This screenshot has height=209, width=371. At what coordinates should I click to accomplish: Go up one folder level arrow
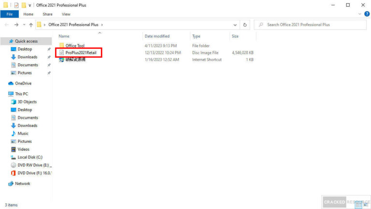pos(31,25)
